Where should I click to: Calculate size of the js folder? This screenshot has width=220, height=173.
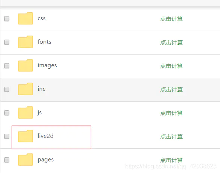pyautogui.click(x=171, y=113)
